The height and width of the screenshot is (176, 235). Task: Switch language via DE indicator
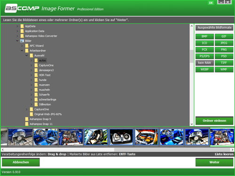211,3
